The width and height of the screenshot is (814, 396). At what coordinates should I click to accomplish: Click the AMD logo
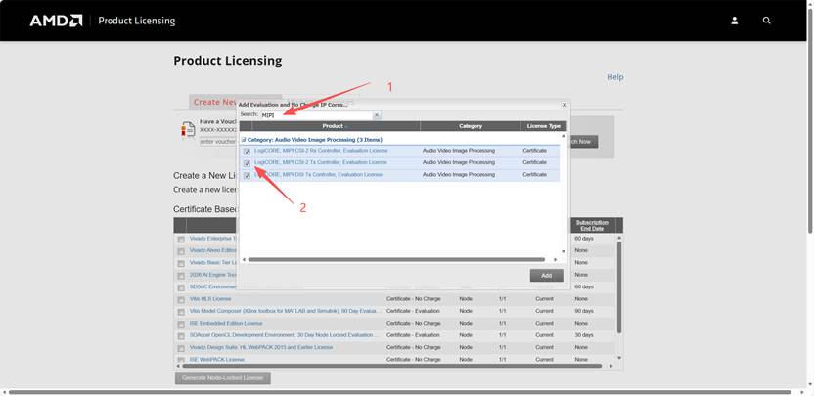coord(56,21)
